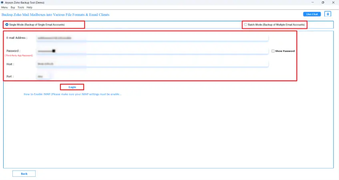Focus the Host field

[x=152, y=64]
